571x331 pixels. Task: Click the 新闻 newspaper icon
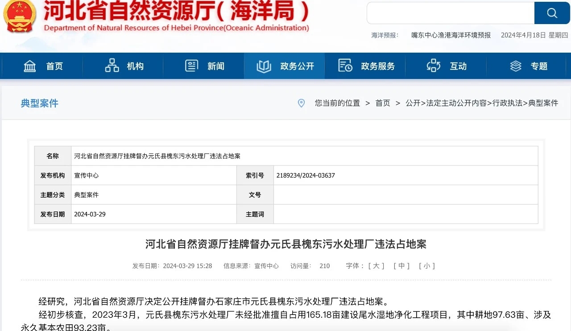[x=192, y=66]
